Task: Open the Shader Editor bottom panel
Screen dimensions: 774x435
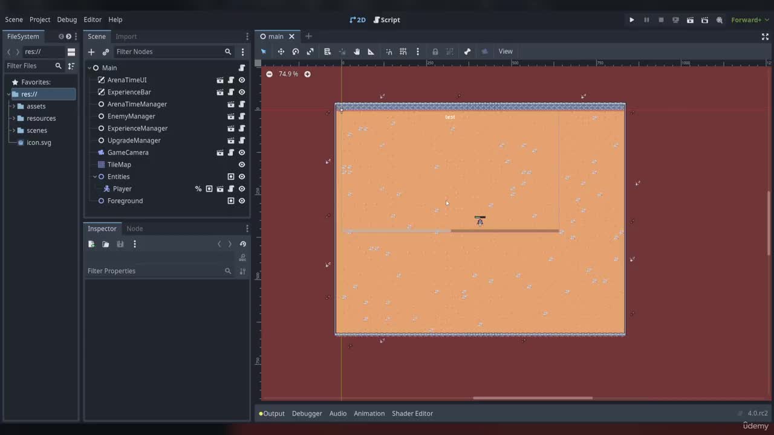Action: click(x=412, y=413)
